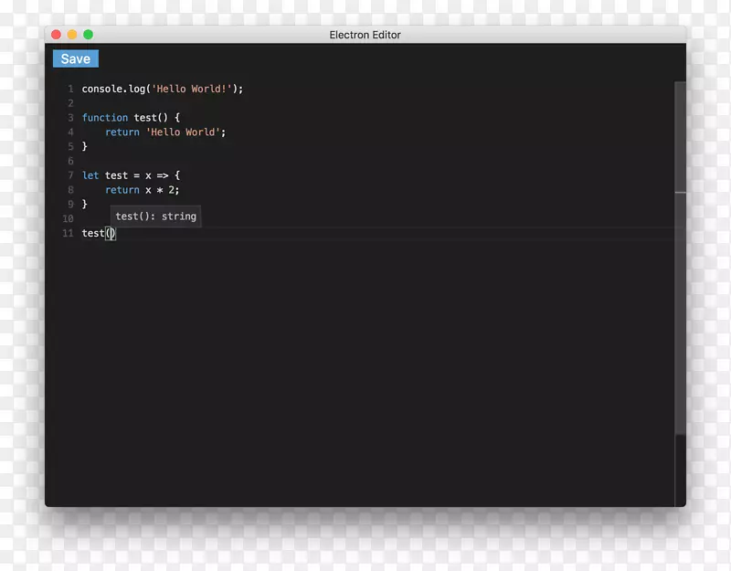Click the test call on line 11

(93, 234)
